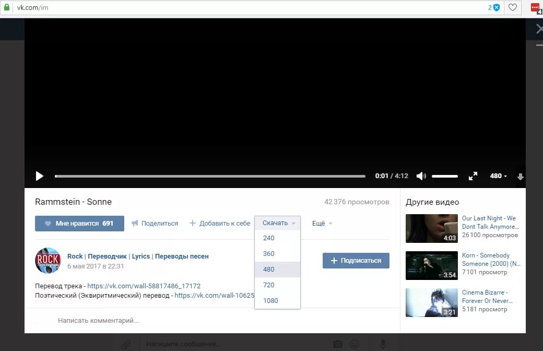Image resolution: width=543 pixels, height=351 pixels.
Task: Open the 480 quality selector in the player
Action: pyautogui.click(x=498, y=176)
